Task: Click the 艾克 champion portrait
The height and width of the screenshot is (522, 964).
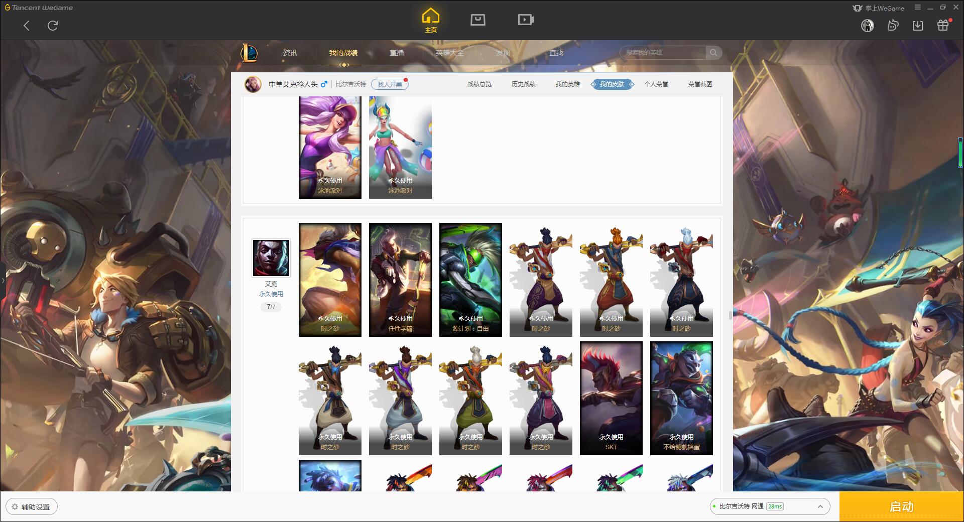Action: pos(271,257)
